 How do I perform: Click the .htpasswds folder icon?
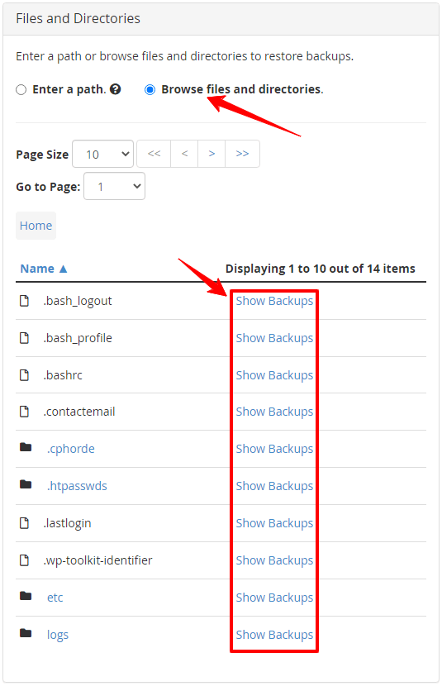tap(26, 484)
